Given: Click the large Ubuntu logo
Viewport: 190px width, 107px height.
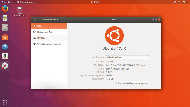Looking at the screenshot, I should (114, 36).
